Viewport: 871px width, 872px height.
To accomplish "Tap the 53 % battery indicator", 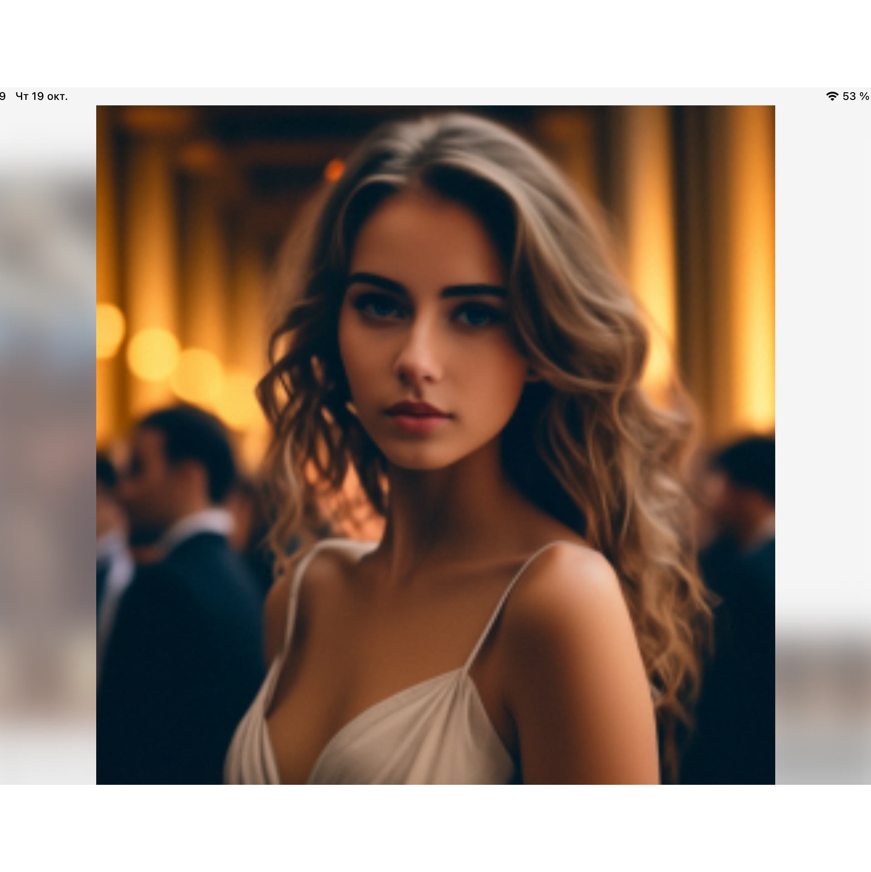I will click(855, 96).
